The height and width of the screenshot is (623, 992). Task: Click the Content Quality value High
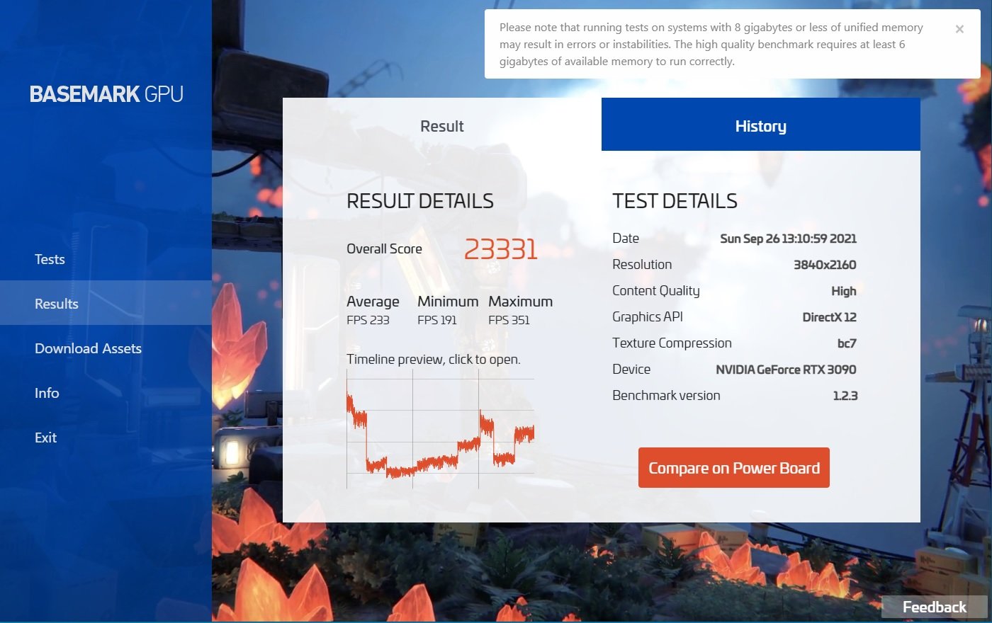coord(844,291)
